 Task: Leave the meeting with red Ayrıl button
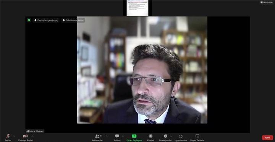click(x=267, y=138)
